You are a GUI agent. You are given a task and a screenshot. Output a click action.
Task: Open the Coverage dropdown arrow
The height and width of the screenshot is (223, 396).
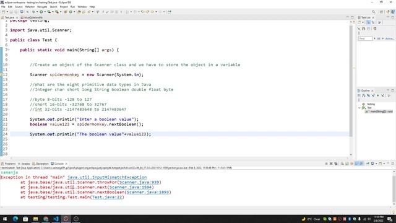(x=53, y=12)
